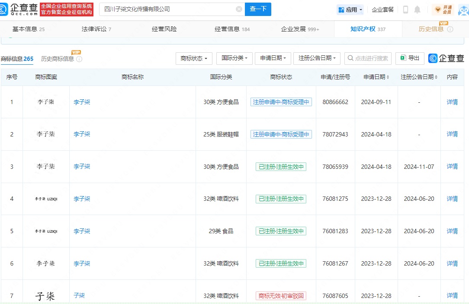Click the 开通会员 VIP badge

pyautogui.click(x=443, y=9)
